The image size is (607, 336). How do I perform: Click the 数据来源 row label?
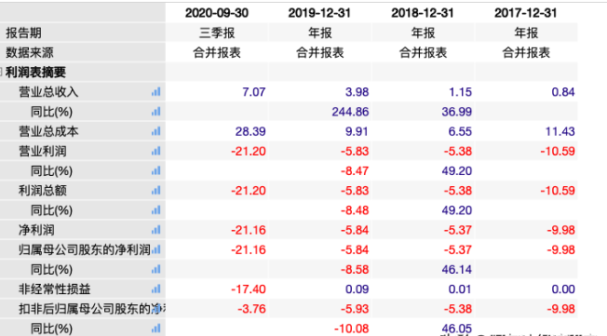click(x=30, y=53)
